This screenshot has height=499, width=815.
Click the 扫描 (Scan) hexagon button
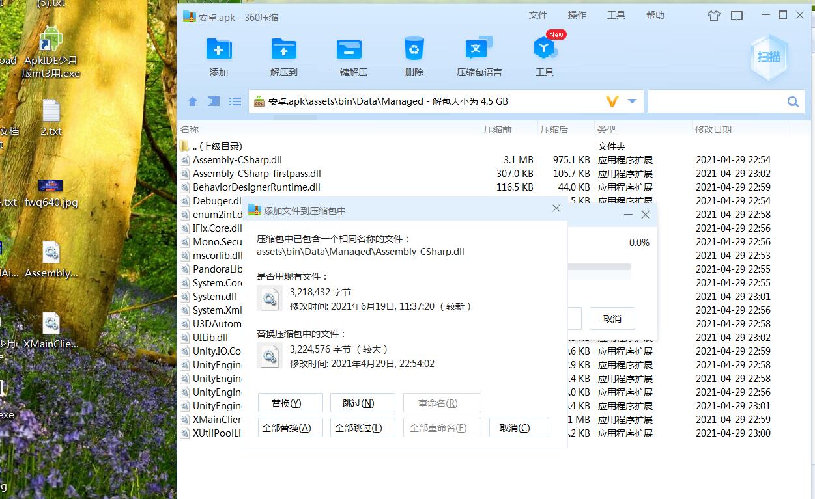pyautogui.click(x=769, y=57)
